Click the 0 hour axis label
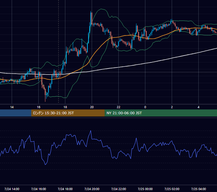 coord(145,107)
